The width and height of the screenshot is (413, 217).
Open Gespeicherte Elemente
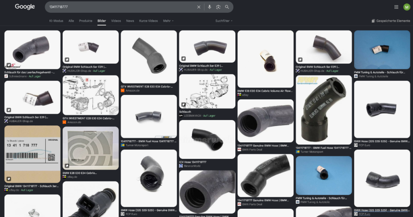391,21
